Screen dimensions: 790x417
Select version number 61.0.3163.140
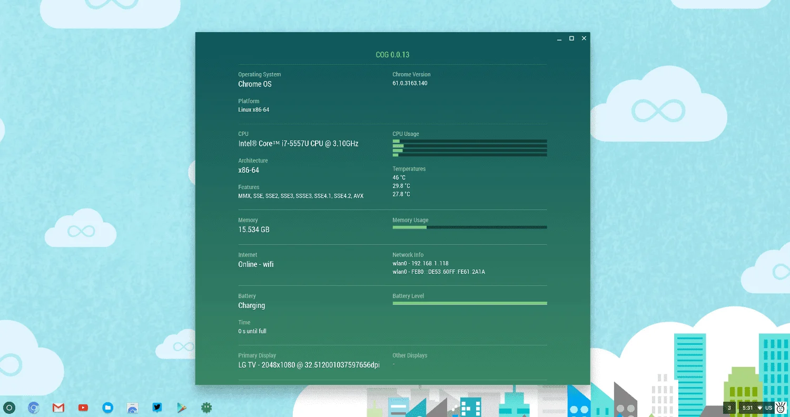[410, 83]
